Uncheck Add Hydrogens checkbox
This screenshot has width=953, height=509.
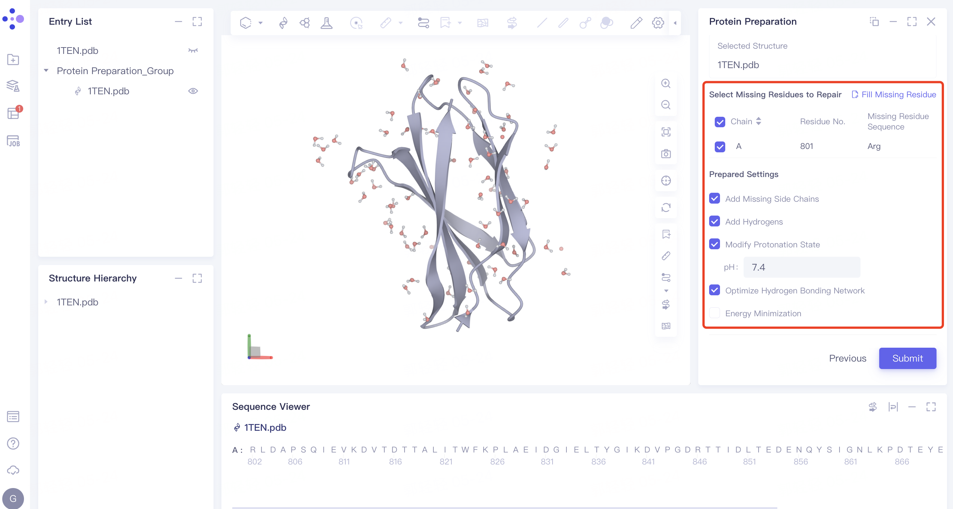(x=714, y=222)
